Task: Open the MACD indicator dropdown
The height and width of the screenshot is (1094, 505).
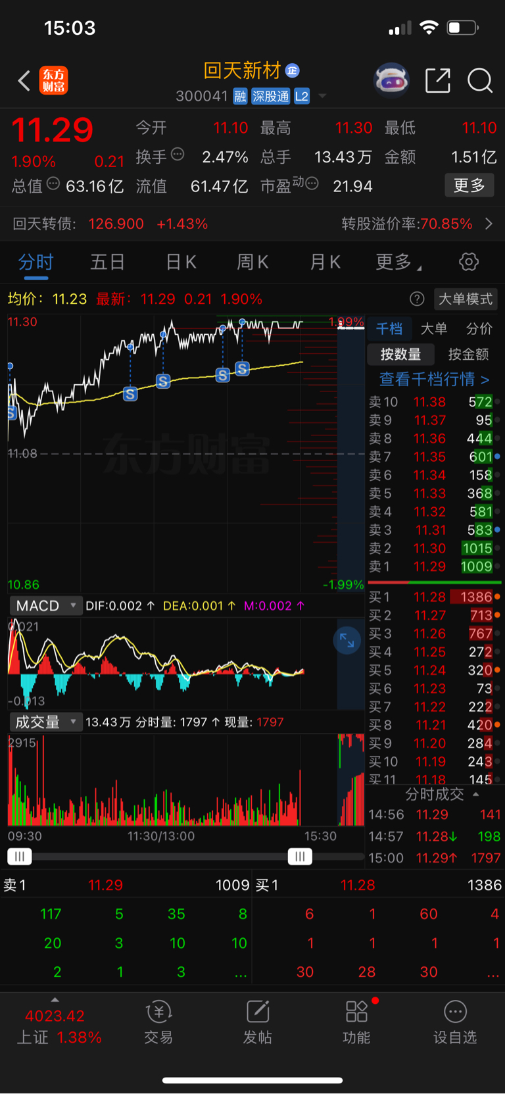Action: coord(45,605)
